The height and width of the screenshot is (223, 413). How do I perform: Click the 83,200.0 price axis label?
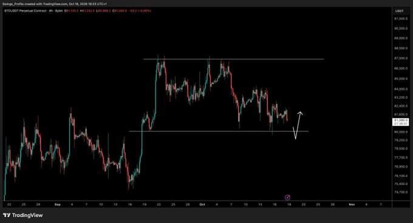click(401, 98)
